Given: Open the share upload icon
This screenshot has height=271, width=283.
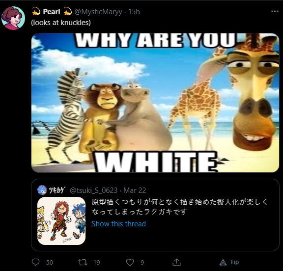Looking at the screenshot, I should [x=176, y=262].
